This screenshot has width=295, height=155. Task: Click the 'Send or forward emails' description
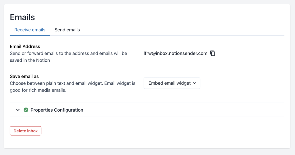point(68,53)
